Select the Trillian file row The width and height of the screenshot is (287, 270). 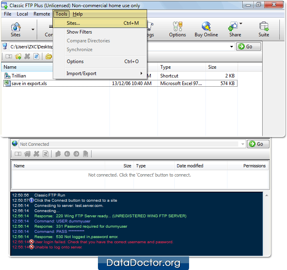click(x=120, y=76)
